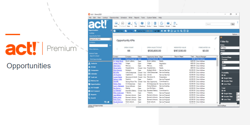Show the next KPI cards with the right chevron
Viewport: 250px width, 125px height.
pos(214,49)
